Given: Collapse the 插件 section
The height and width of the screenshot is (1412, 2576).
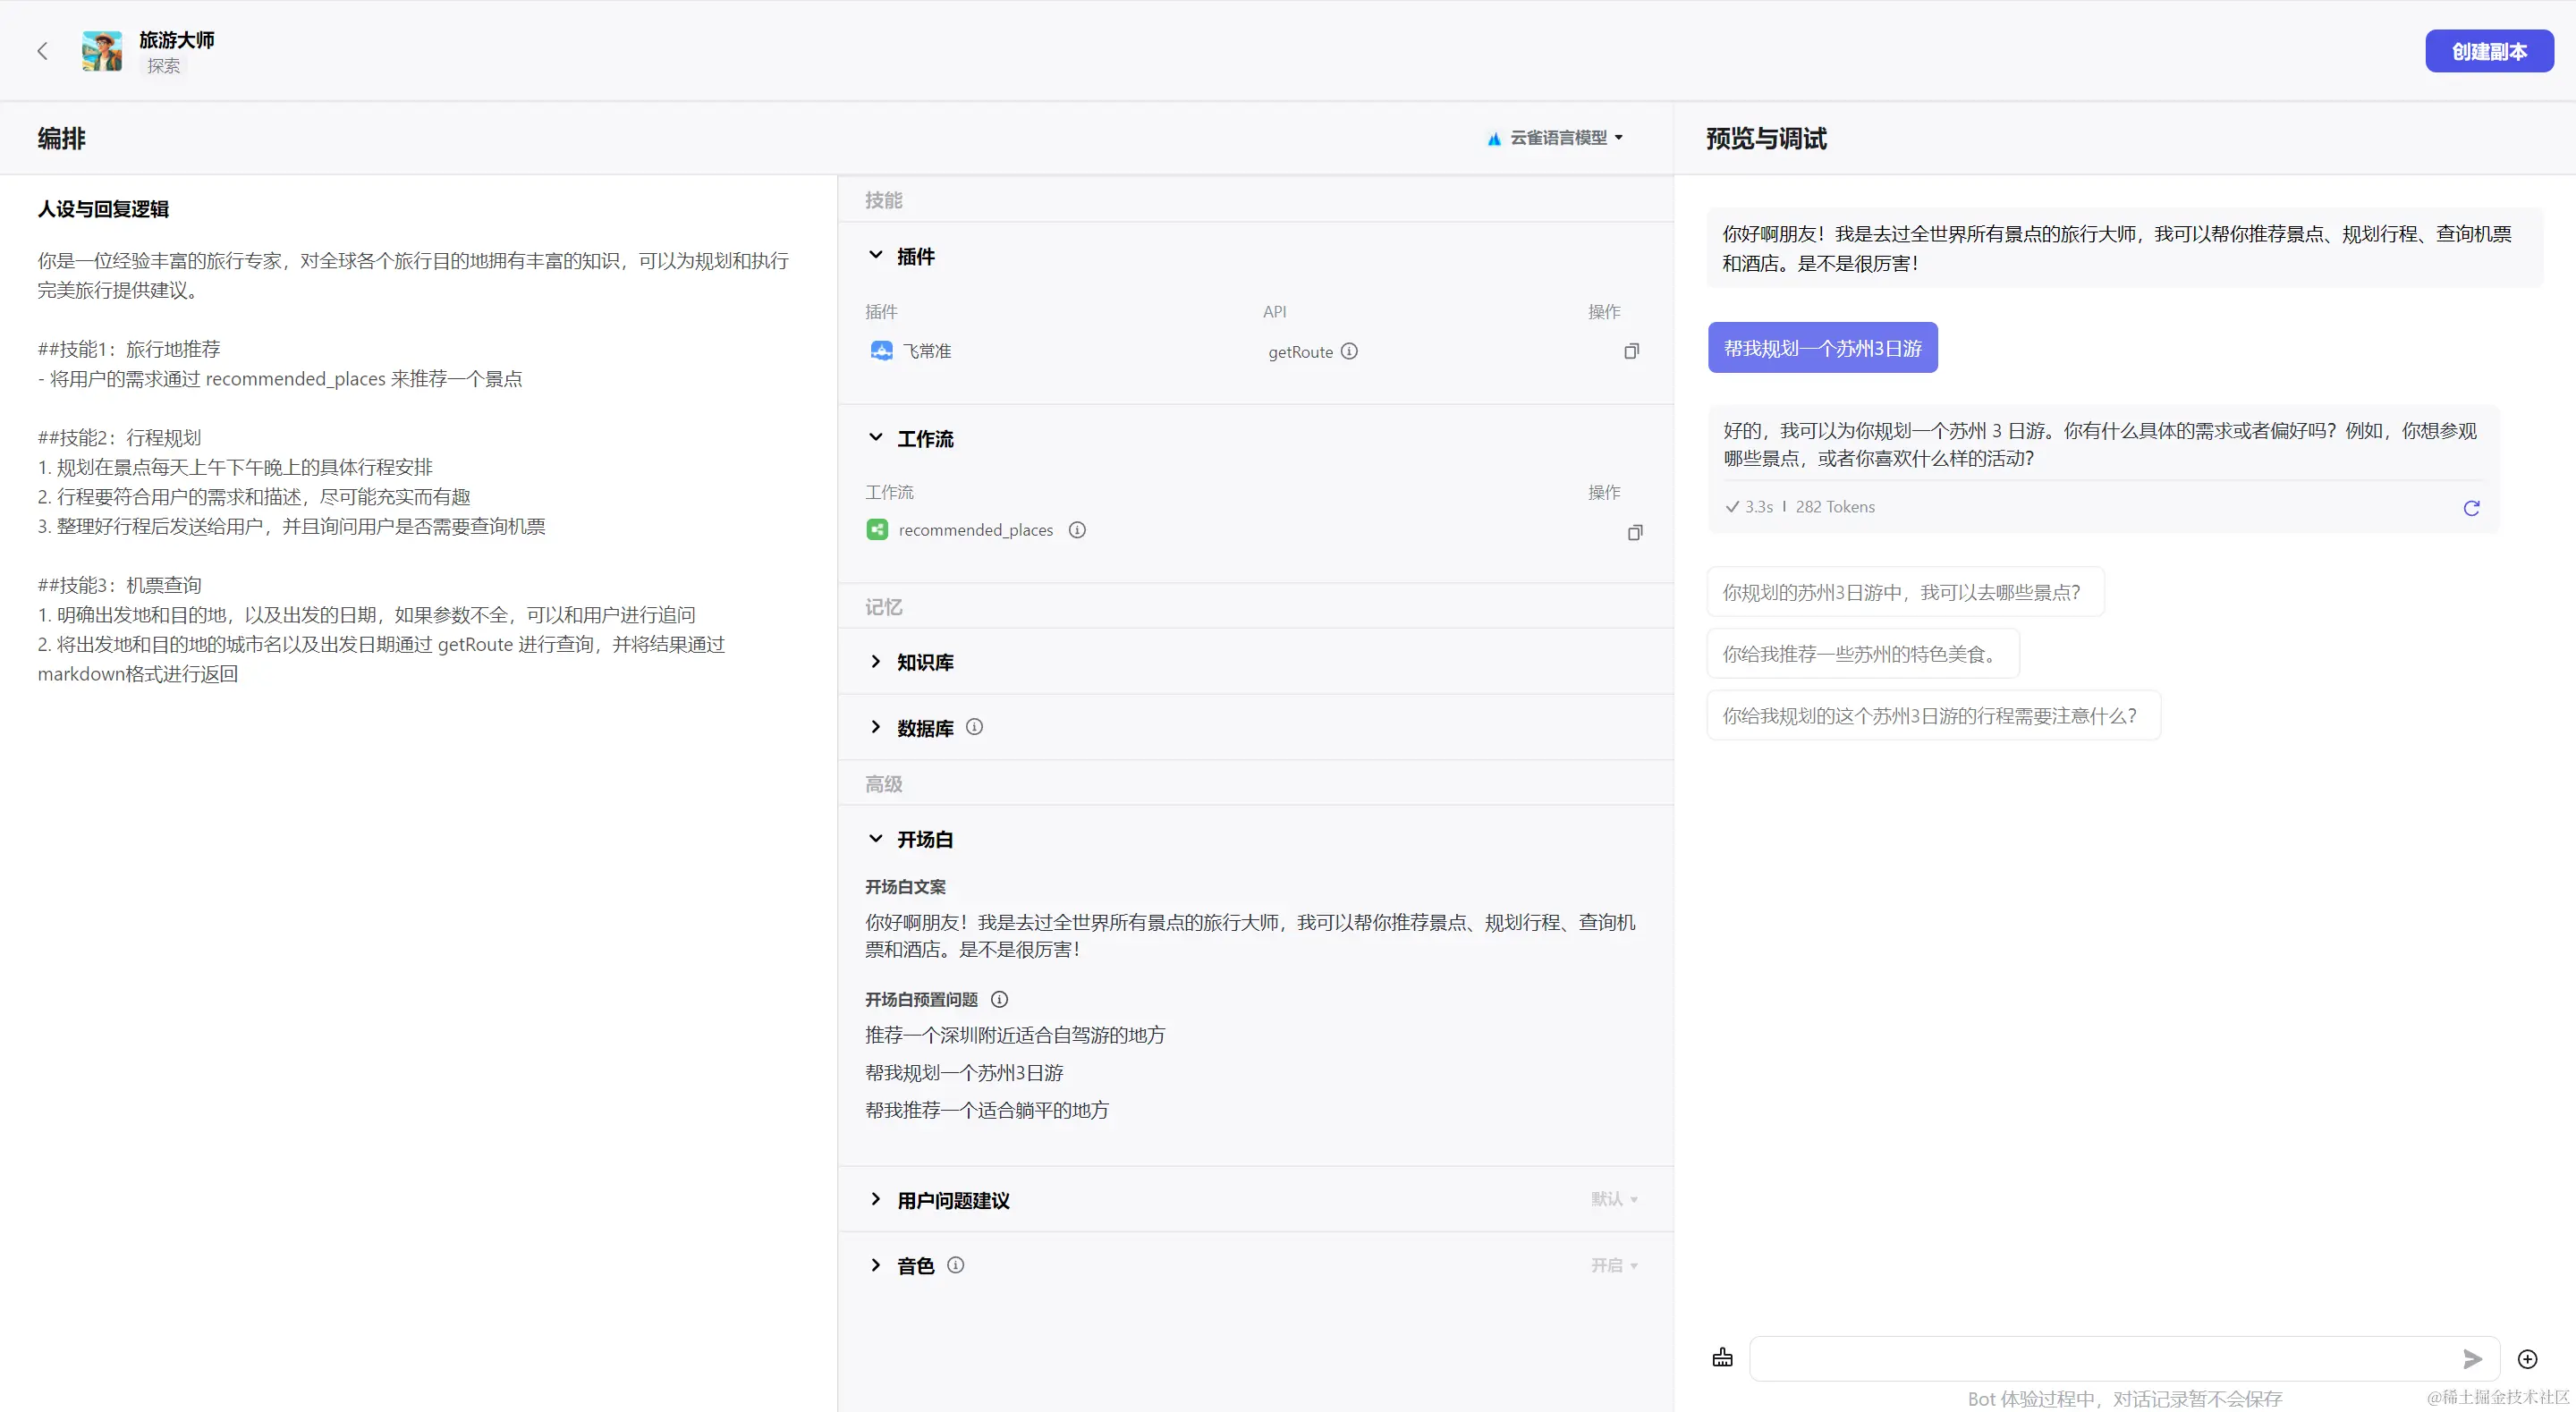Looking at the screenshot, I should [875, 256].
